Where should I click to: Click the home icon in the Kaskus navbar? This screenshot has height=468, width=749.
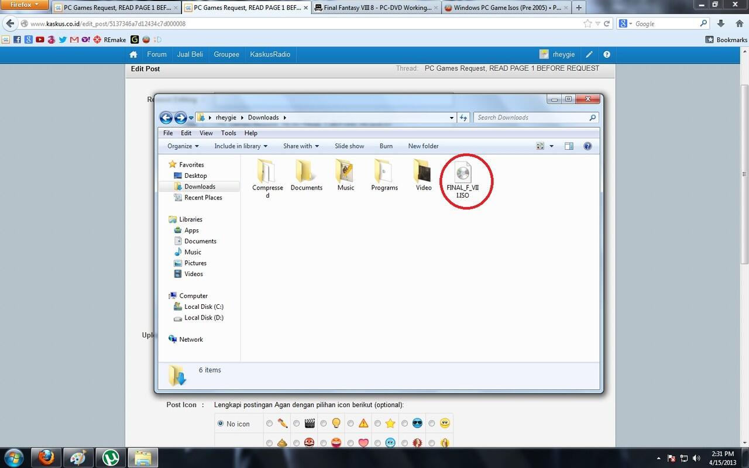[x=133, y=54]
